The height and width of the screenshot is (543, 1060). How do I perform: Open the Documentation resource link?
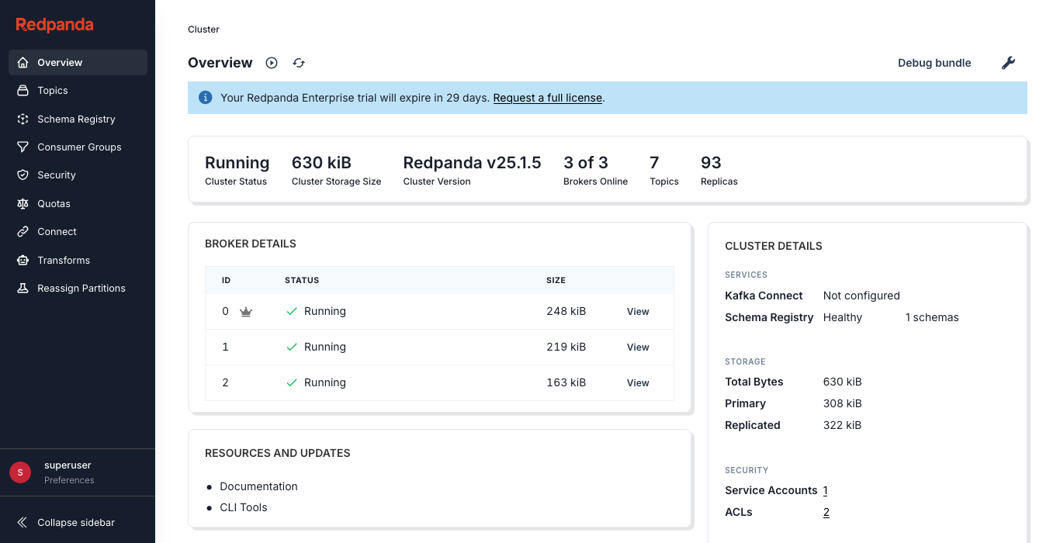tap(258, 486)
